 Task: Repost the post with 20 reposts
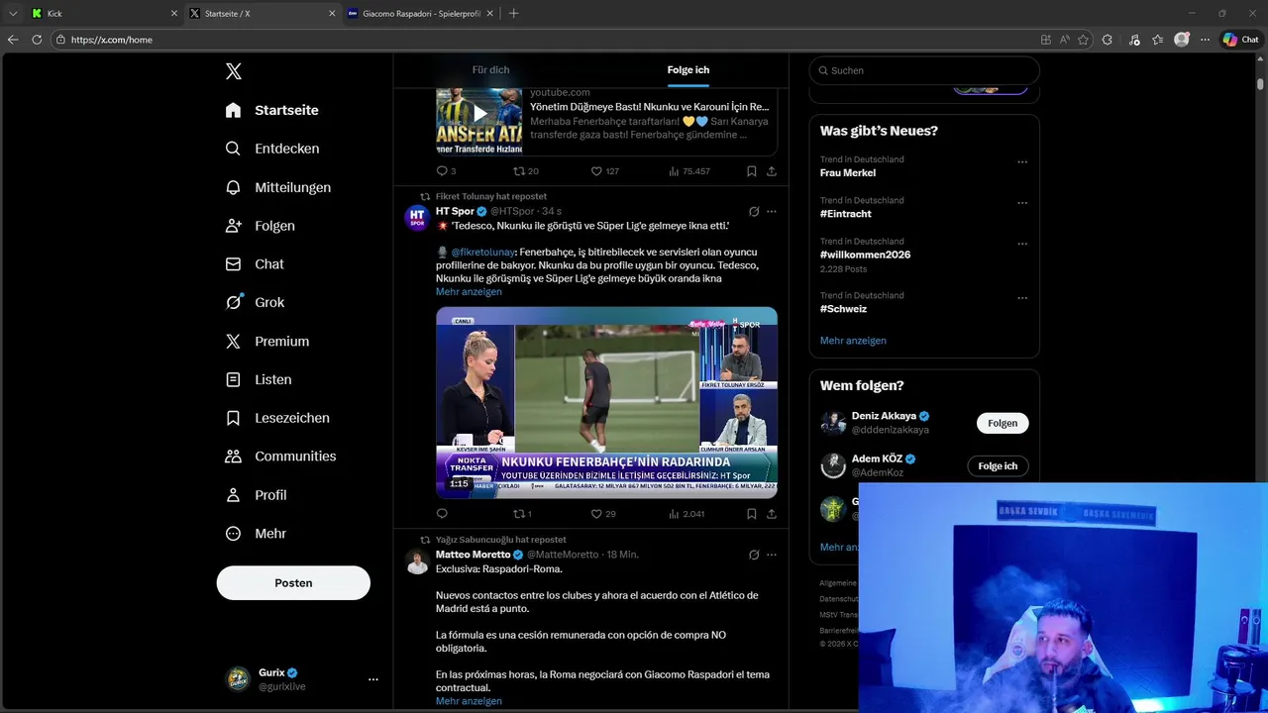click(525, 171)
